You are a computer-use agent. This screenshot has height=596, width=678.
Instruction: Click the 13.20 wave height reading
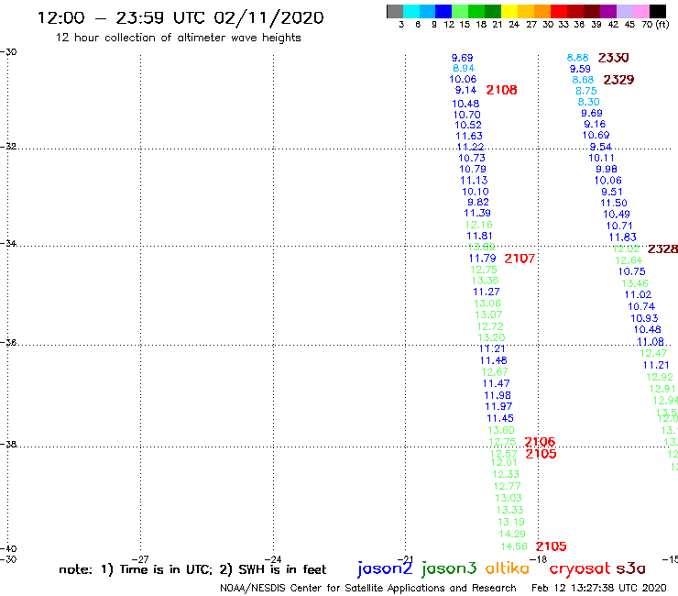tap(491, 337)
